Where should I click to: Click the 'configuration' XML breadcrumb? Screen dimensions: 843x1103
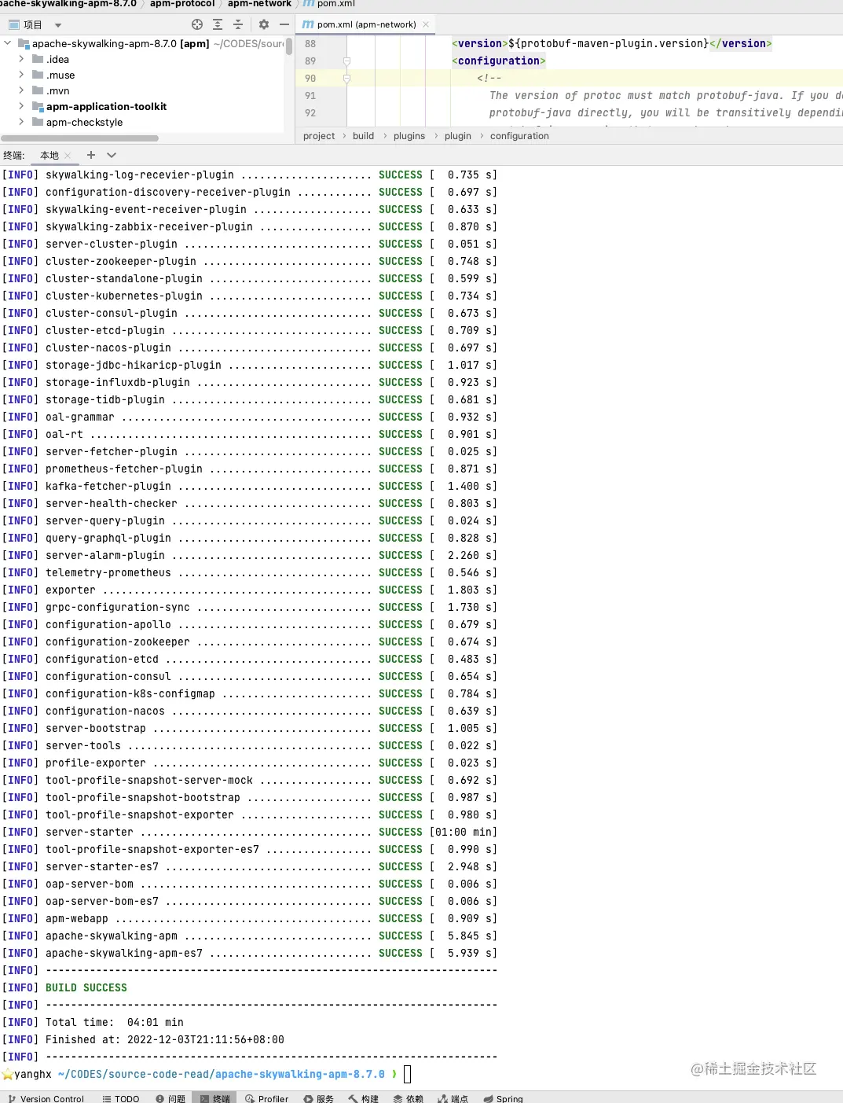click(x=519, y=136)
